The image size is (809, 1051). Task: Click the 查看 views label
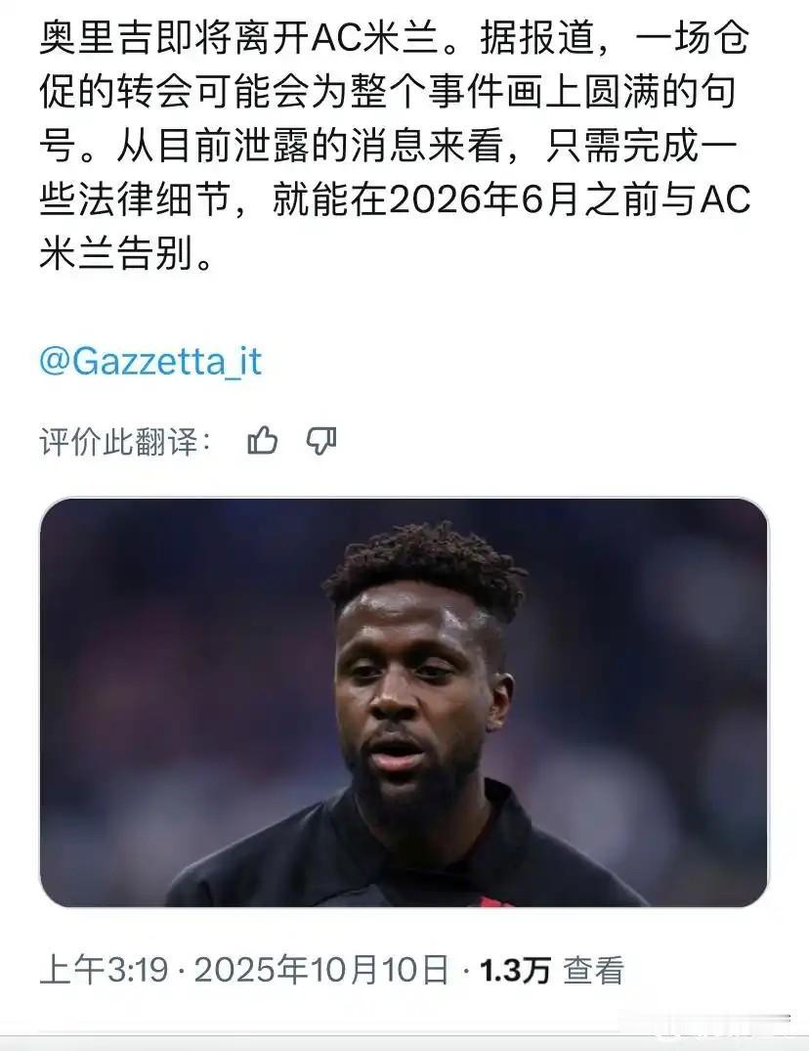tap(593, 970)
